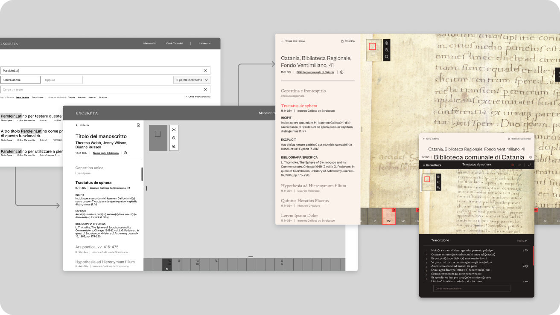560x315 pixels.
Task: Click red scrollbar in transcription panel
Action: [534, 256]
